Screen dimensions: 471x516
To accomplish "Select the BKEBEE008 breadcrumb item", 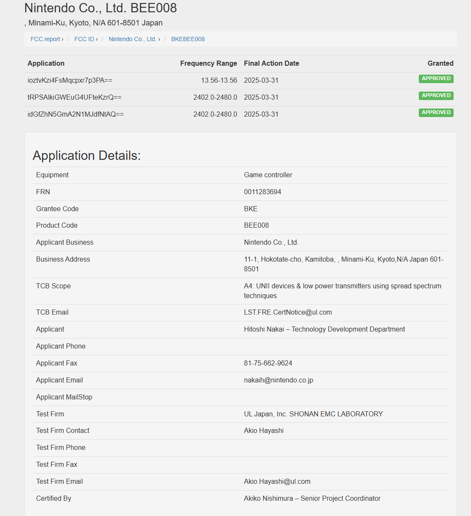I will (188, 39).
